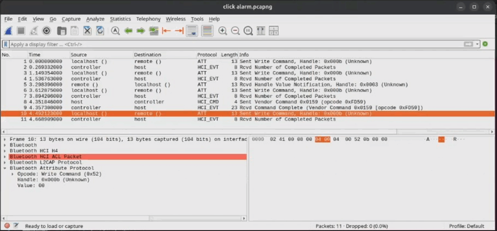Image resolution: width=497 pixels, height=231 pixels.
Task: Open the Edit menu
Action: click(22, 19)
